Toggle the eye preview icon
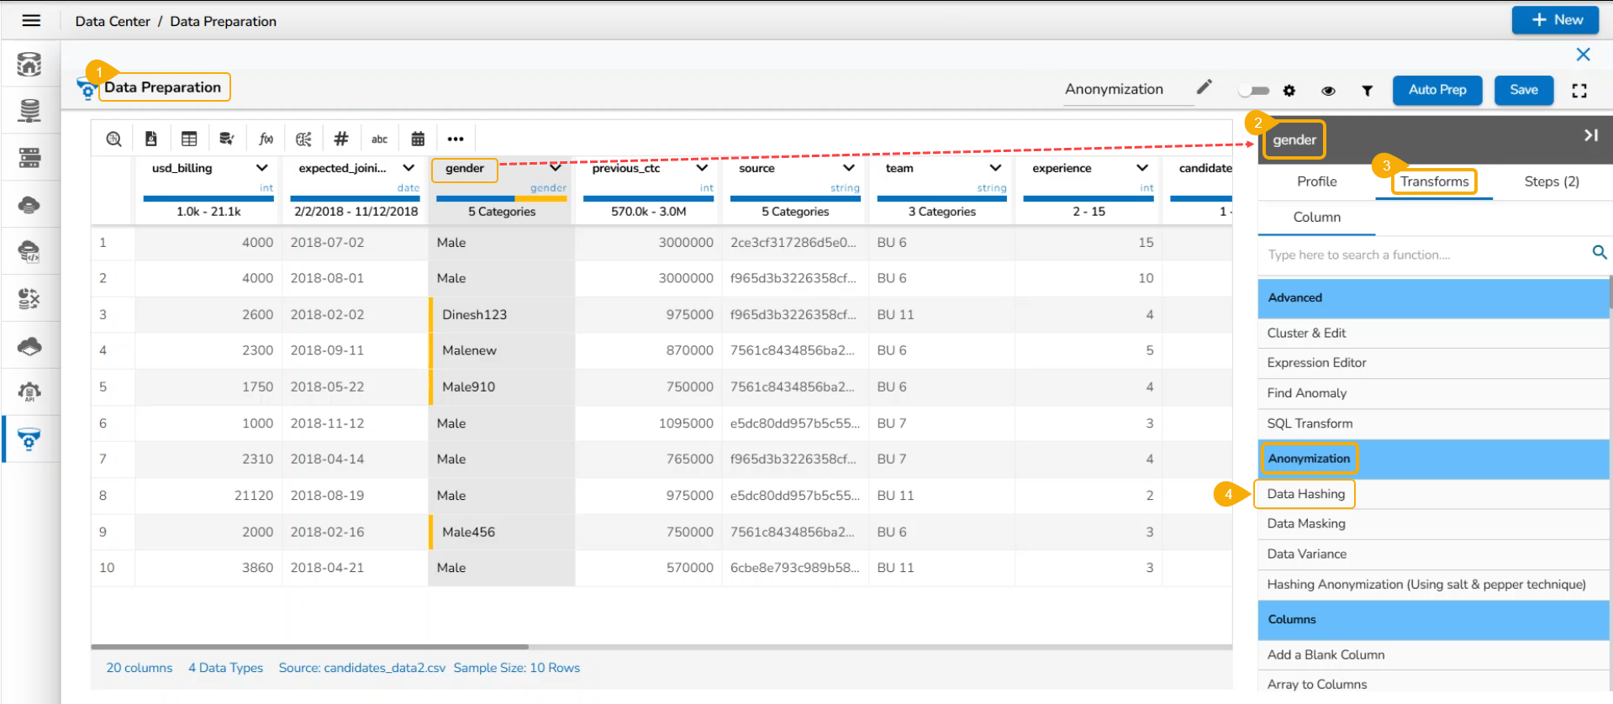The image size is (1613, 704). [1328, 91]
